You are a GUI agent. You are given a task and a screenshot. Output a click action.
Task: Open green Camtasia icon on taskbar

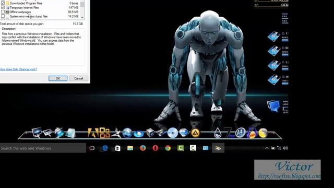tap(181, 148)
